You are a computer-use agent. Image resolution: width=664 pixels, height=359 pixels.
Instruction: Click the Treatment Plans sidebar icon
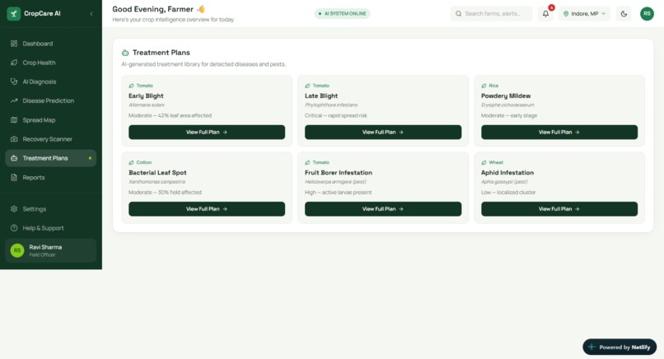(14, 158)
